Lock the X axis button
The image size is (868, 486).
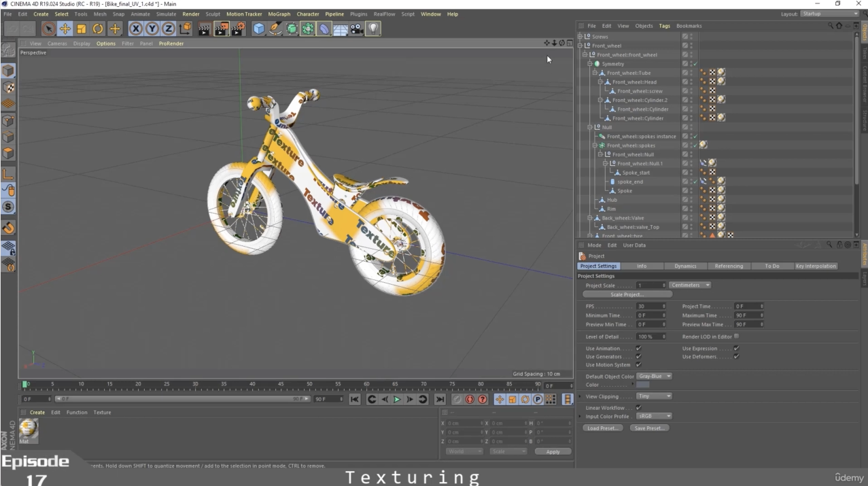coord(135,28)
